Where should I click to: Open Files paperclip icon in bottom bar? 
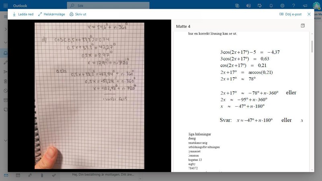(x=42, y=176)
